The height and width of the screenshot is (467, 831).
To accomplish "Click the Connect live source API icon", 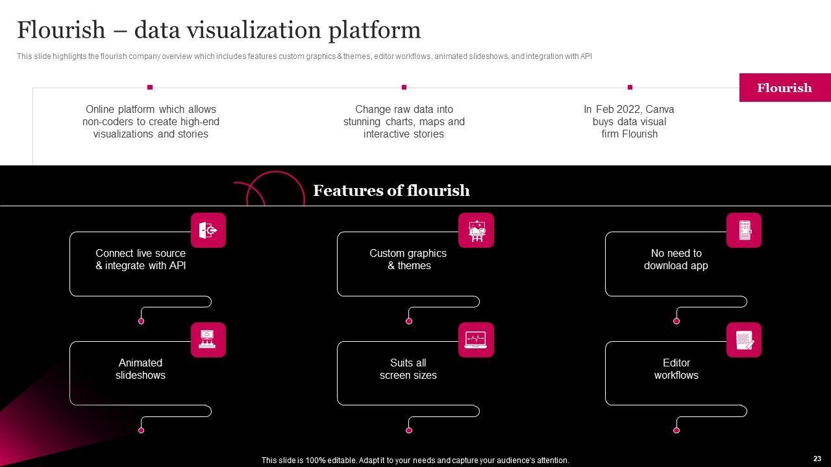I will (208, 230).
